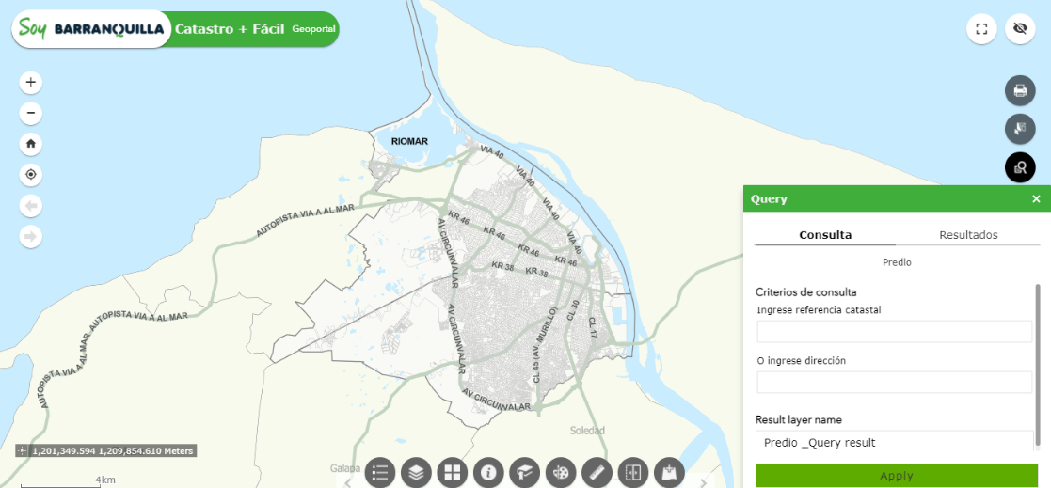Zoom out of the map
1051x488 pixels.
[31, 114]
